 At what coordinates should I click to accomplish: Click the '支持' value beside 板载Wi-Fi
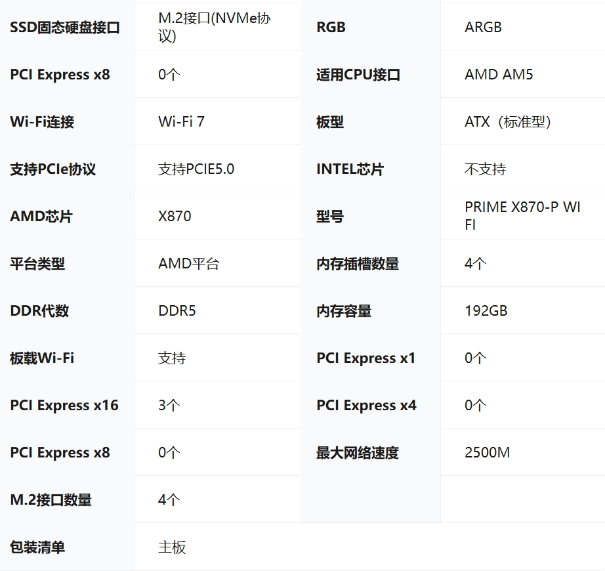tap(172, 358)
